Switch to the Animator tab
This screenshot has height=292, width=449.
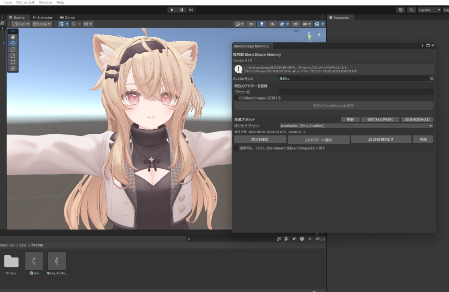pyautogui.click(x=43, y=18)
